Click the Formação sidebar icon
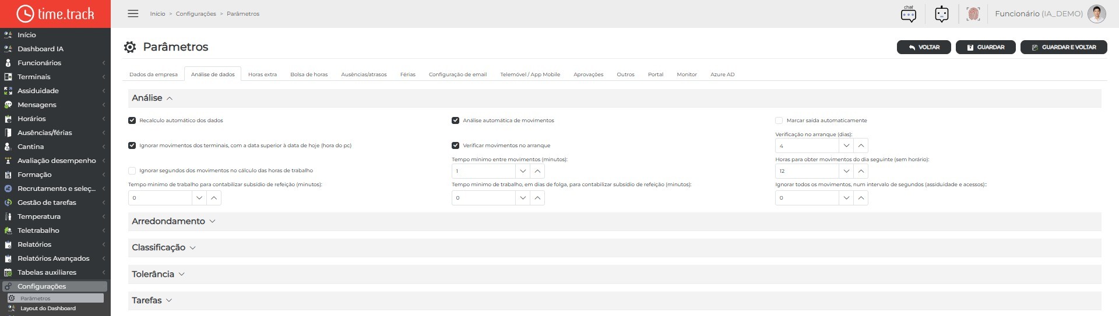The image size is (1119, 316). click(8, 175)
